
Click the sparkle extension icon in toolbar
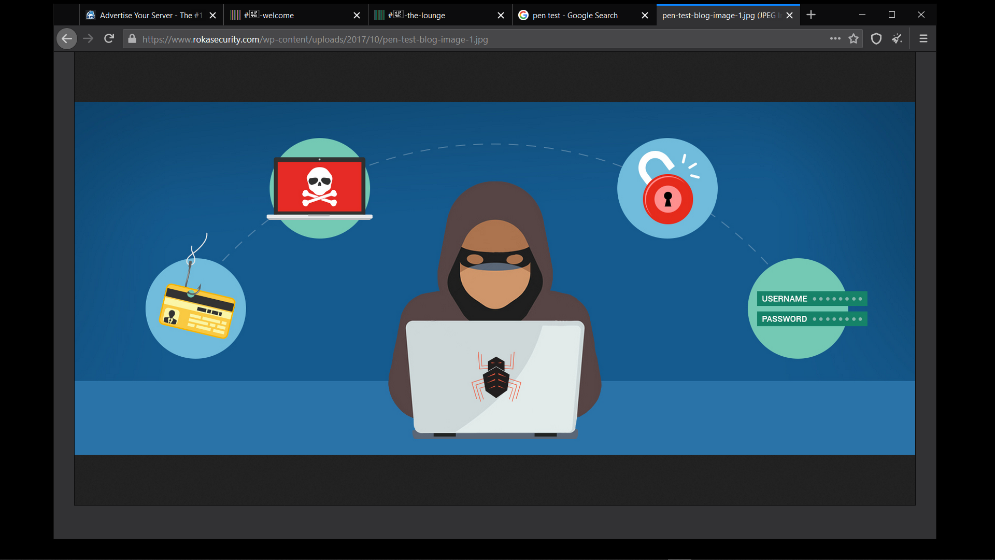[897, 39]
